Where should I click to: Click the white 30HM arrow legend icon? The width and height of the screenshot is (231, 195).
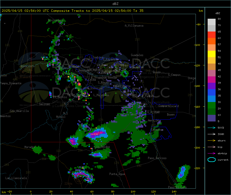pos(211,134)
